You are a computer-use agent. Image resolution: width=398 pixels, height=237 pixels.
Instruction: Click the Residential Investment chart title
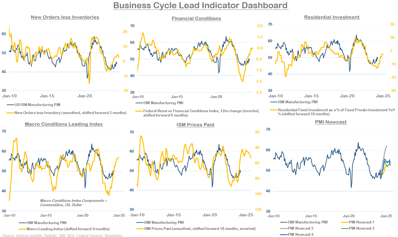pos(332,17)
